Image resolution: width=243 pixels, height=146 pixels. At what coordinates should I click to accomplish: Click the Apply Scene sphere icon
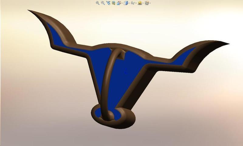(140, 3)
